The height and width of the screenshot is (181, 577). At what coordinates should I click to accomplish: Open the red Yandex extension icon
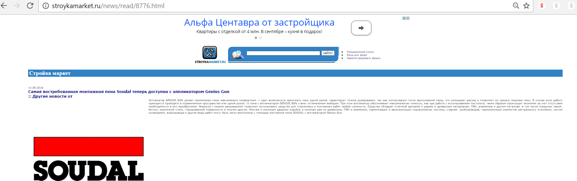point(542,6)
